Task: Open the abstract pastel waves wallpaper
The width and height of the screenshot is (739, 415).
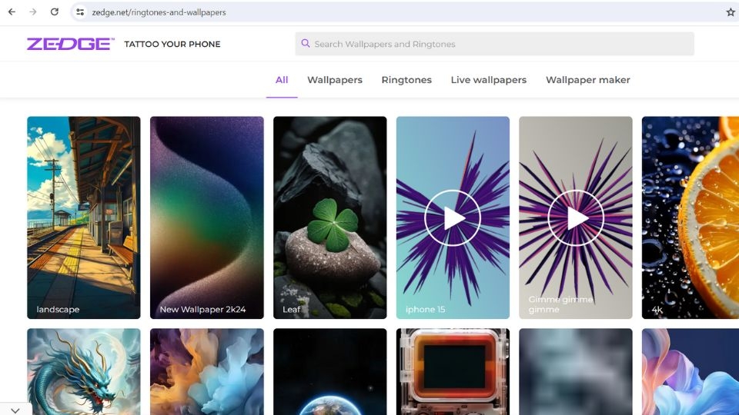Action: tap(691, 372)
